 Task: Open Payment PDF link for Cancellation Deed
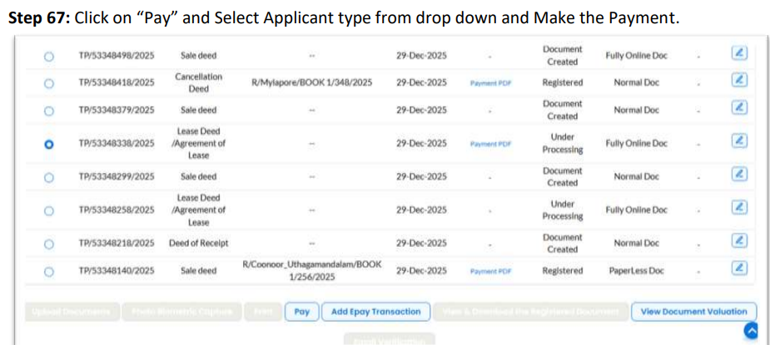(x=490, y=83)
